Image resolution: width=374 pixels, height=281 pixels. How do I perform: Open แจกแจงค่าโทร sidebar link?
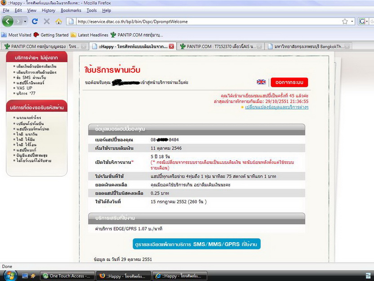pos(29,118)
